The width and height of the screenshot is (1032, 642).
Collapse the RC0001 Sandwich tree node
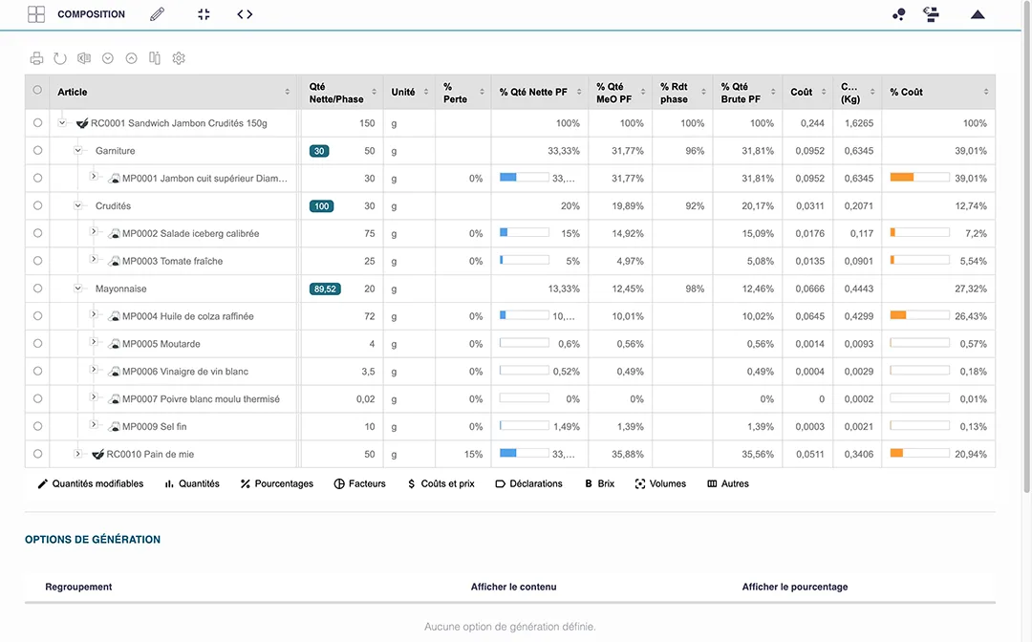coord(62,122)
